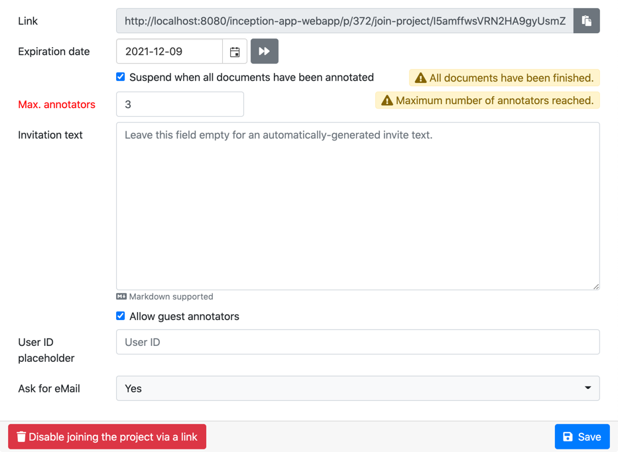Focus the Max. annotators field
Image resolution: width=618 pixels, height=452 pixels.
[180, 105]
